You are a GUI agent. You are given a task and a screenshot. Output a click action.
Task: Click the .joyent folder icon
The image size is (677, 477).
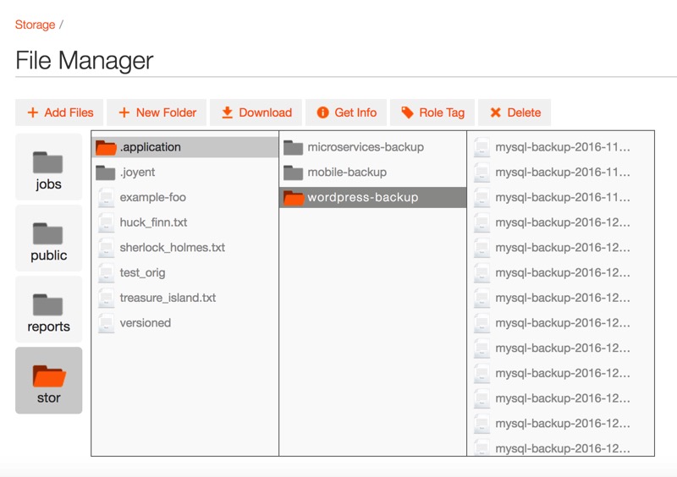click(105, 173)
